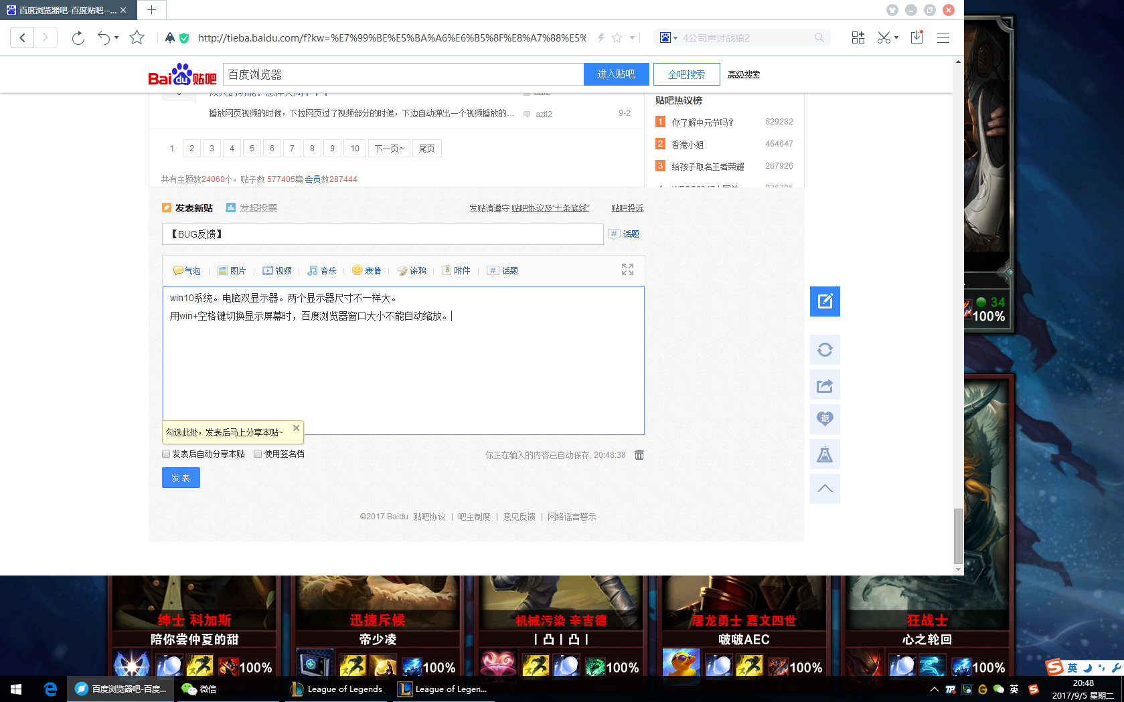Reload the current page
The image size is (1124, 702).
(78, 38)
